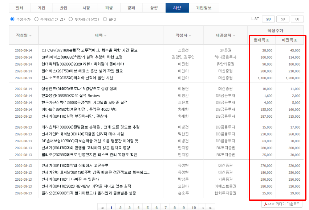Open 이마트(139480) report title
The height and width of the screenshot is (210, 309).
click(x=80, y=109)
